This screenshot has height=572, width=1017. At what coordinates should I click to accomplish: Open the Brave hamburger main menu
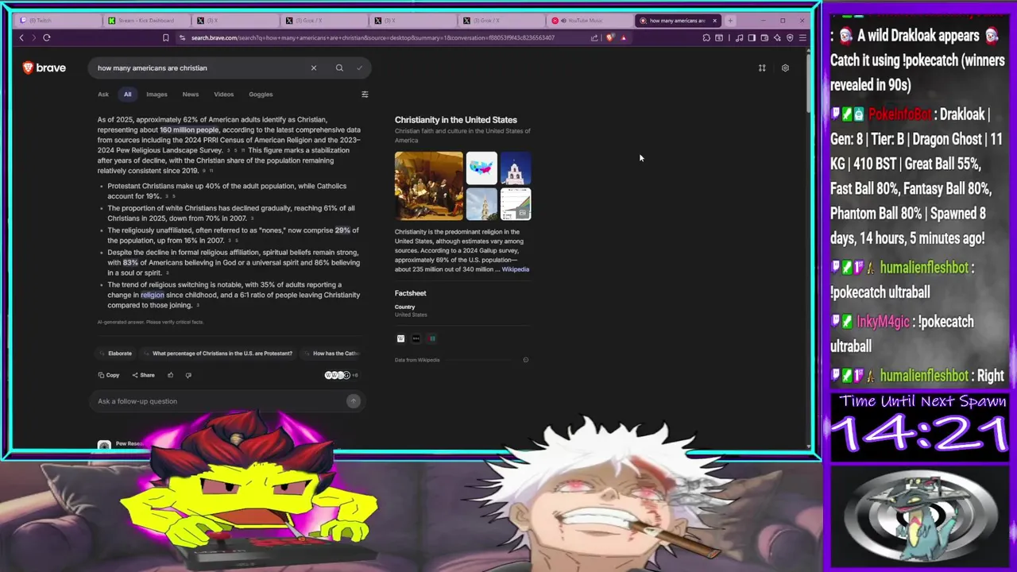[802, 37]
